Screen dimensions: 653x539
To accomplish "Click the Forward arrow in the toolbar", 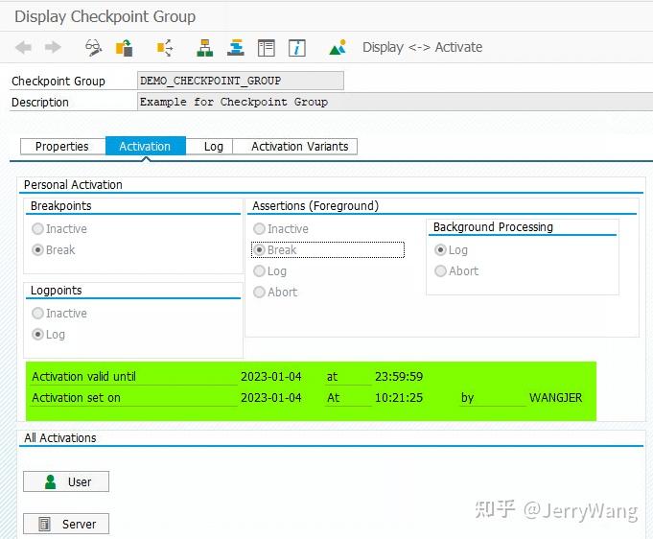I will coord(53,48).
